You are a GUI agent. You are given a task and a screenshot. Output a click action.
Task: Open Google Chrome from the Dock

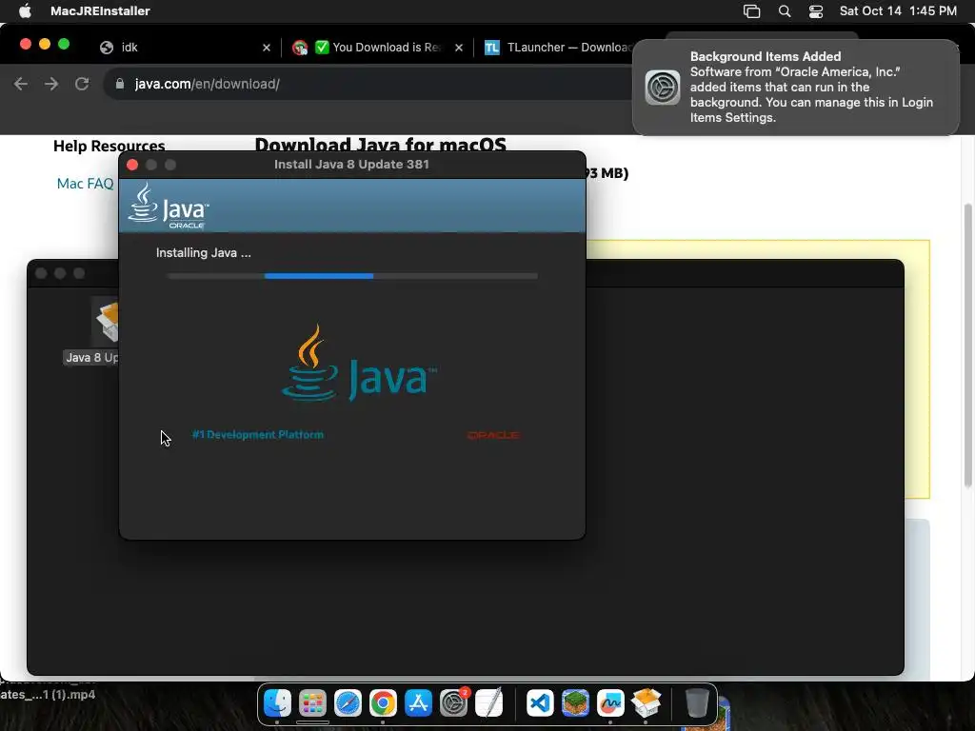(x=383, y=703)
